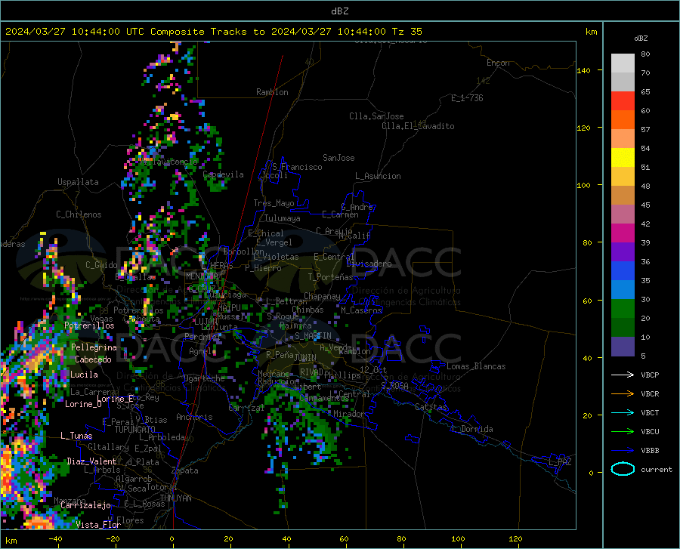Select the dark orange 60-57 dBZ swatch
The image size is (680, 549).
point(623,120)
